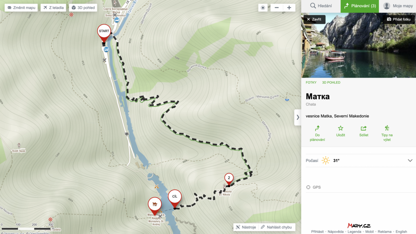Open the Změnit mapu layer chooser
416x234 pixels.
tap(21, 8)
